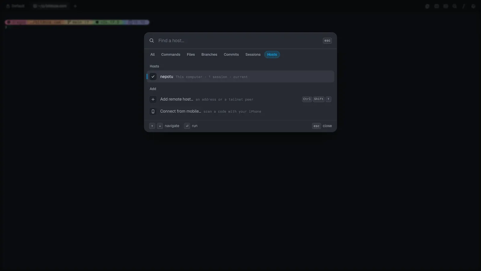
Task: Click the up arrow navigate key
Action: point(152,126)
